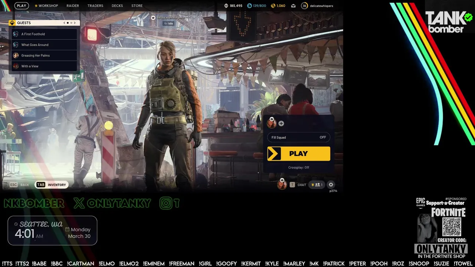The width and height of the screenshot is (475, 267).
Task: Open the CHAT panel
Action: click(302, 185)
